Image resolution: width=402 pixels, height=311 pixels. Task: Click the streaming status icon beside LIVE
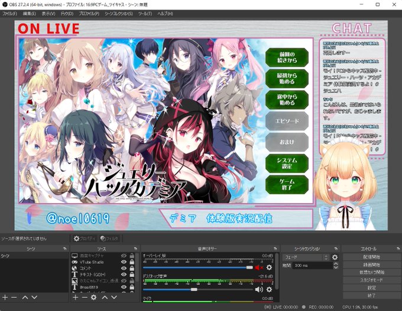(268, 307)
